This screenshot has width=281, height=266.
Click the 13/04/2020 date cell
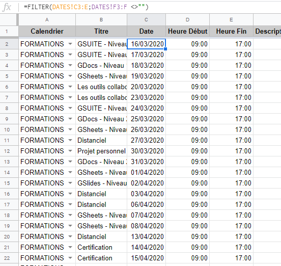pyautogui.click(x=146, y=236)
